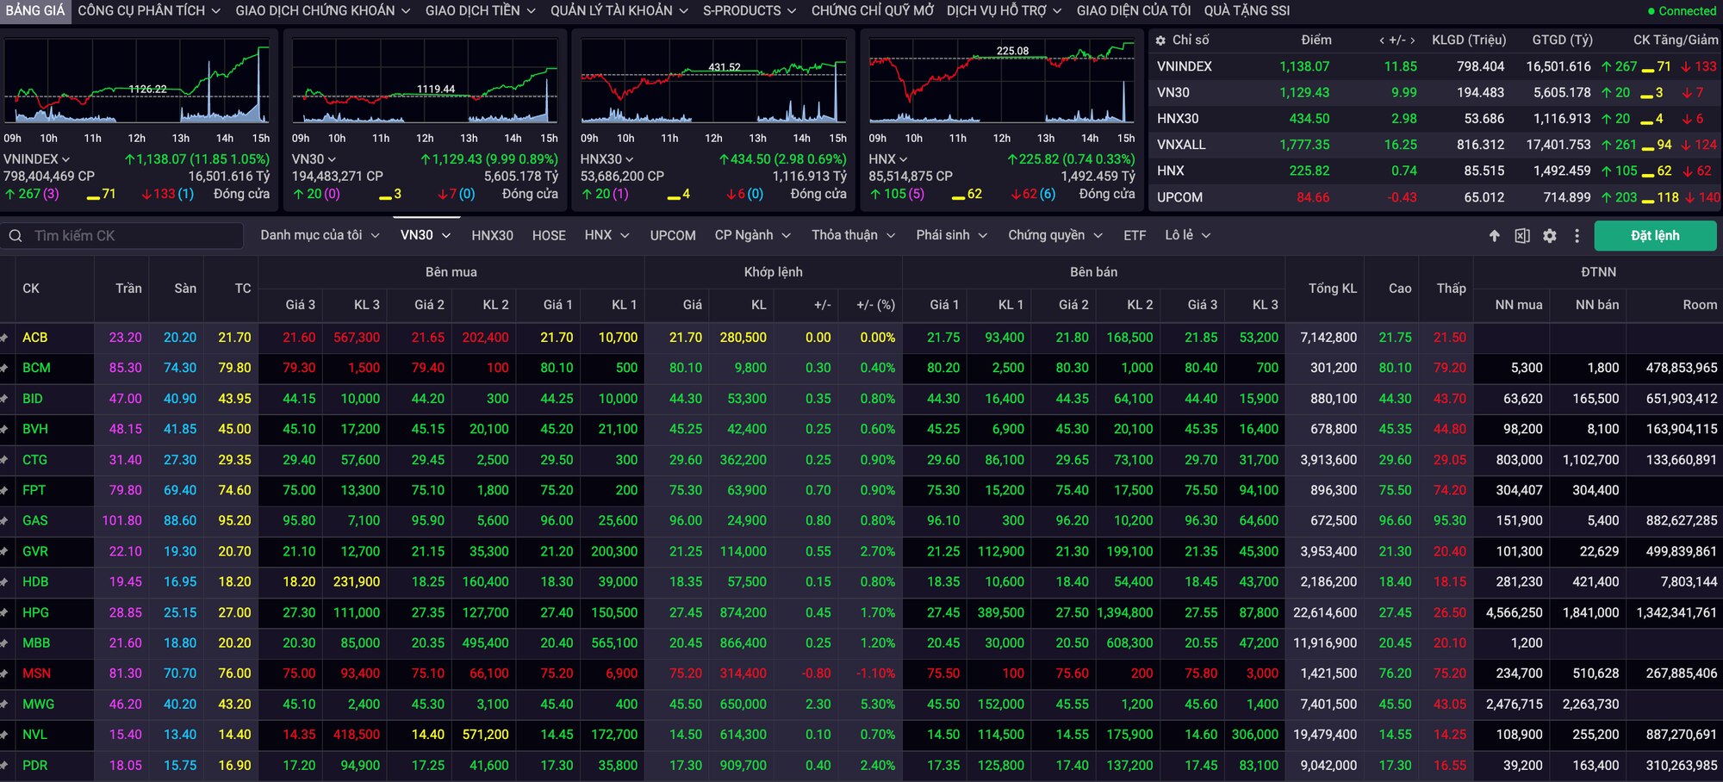The height and width of the screenshot is (782, 1723).
Task: Click the Tổng KL column header
Action: point(1333,289)
